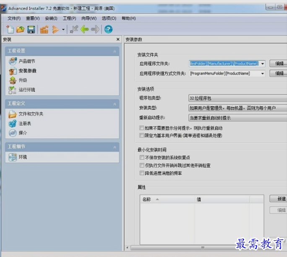Sort by 名称 column header
The height and width of the screenshot is (257, 287).
167,199
